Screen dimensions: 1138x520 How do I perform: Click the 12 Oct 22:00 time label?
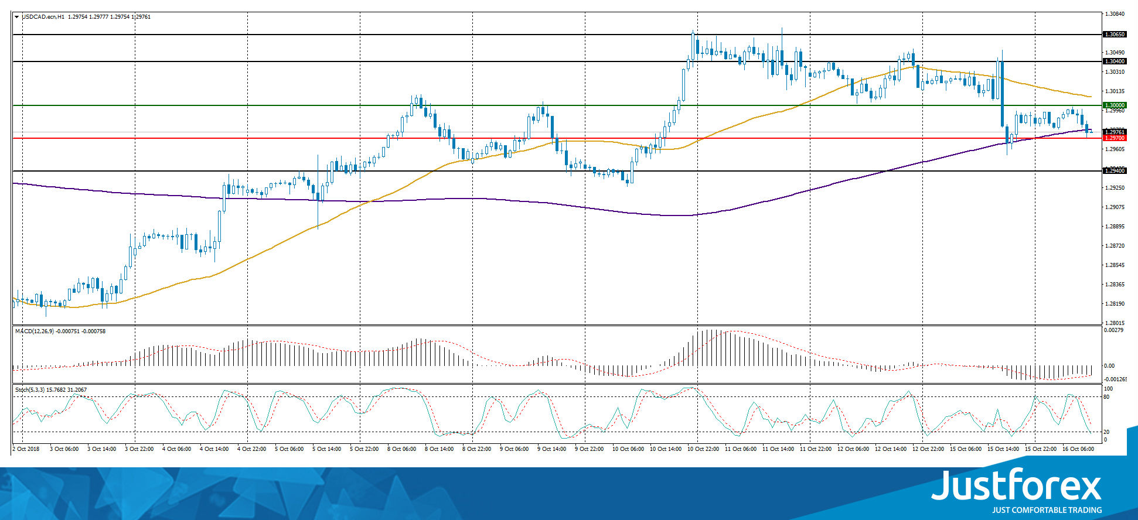(928, 449)
